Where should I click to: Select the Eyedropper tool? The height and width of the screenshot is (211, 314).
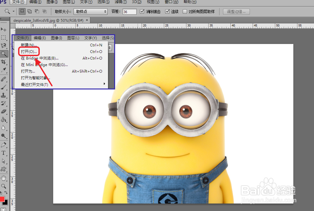[3, 70]
